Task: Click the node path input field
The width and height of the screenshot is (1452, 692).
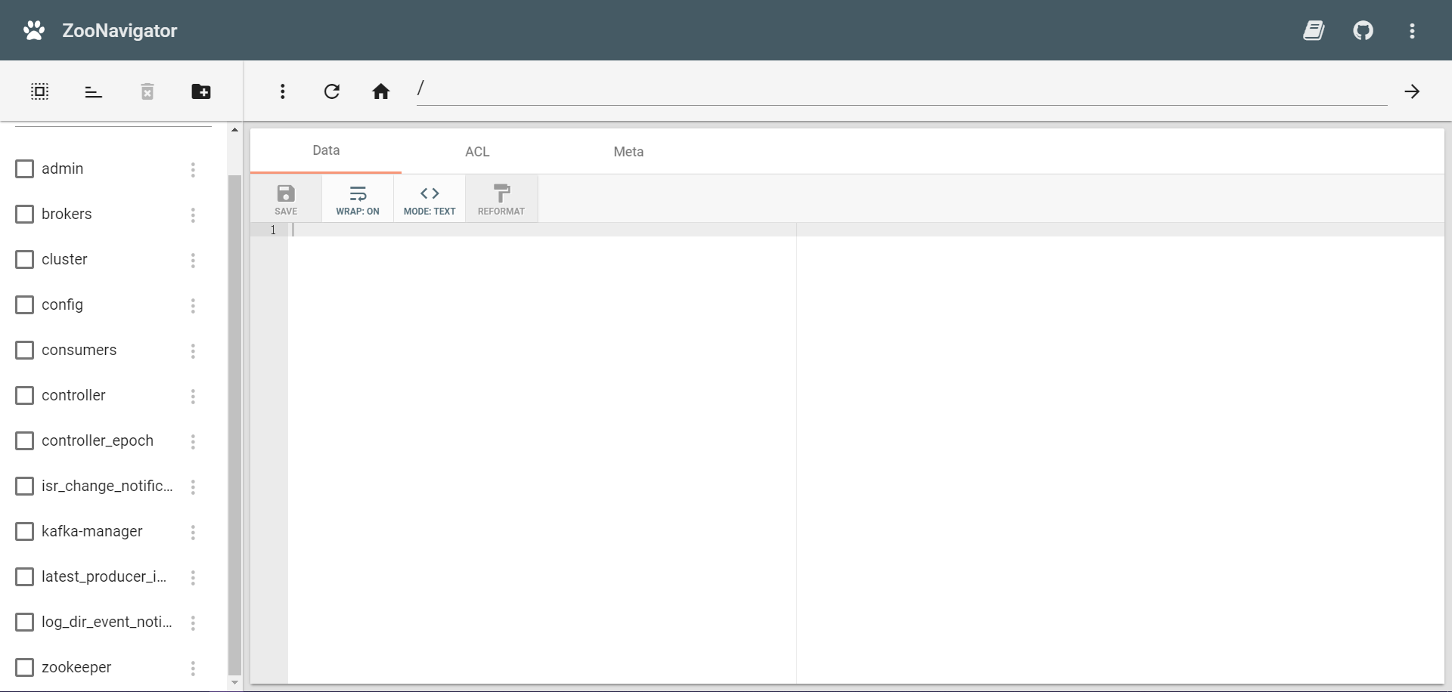Action: click(901, 90)
